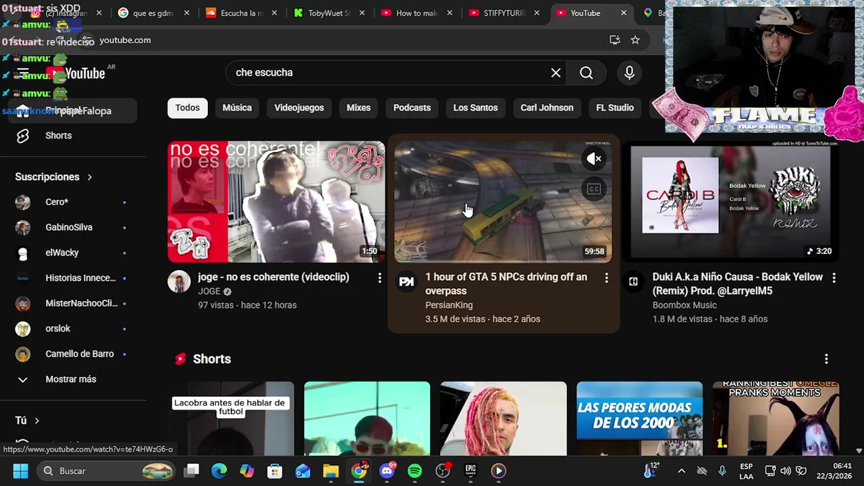Filter results by Videojuegos
This screenshot has height=486, width=864.
click(x=299, y=108)
